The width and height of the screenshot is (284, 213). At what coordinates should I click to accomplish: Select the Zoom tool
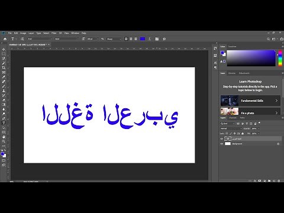(x=4, y=141)
